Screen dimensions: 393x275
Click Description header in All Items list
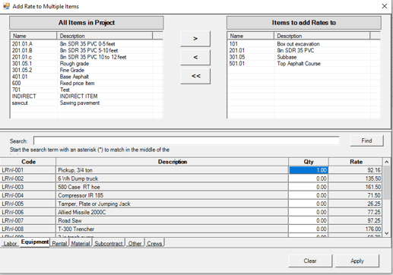(105, 36)
